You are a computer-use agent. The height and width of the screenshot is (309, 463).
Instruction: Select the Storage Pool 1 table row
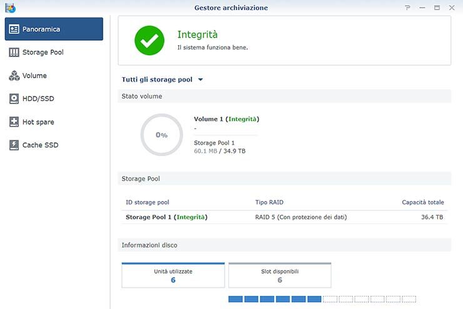[x=285, y=217]
